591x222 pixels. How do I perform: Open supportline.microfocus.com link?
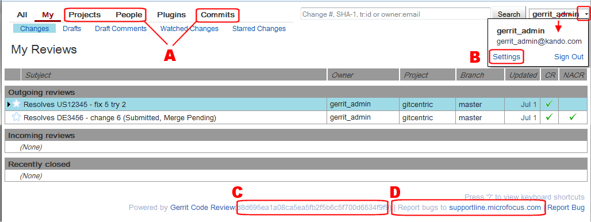coord(495,207)
